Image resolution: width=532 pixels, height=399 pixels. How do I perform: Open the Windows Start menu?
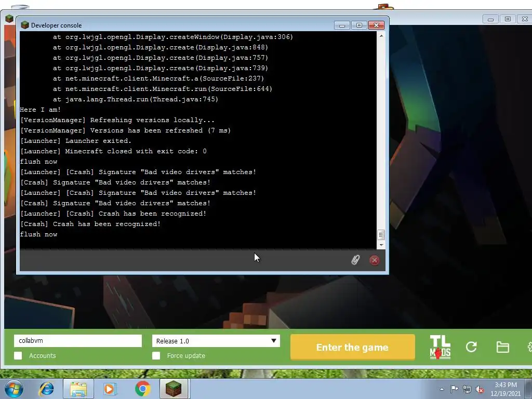(14, 389)
